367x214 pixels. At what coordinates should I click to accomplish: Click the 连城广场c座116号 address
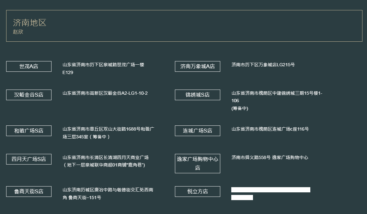270,129
